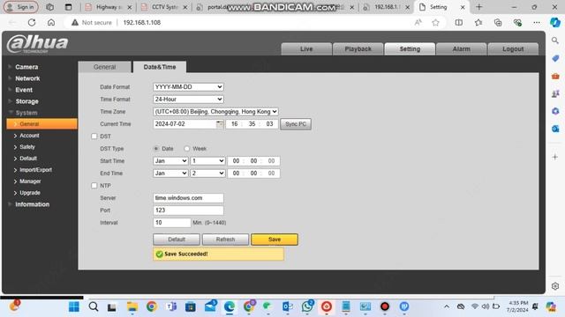This screenshot has width=565, height=317.
Task: Open Outlook icon in Edge sidebar
Action: click(x=555, y=129)
